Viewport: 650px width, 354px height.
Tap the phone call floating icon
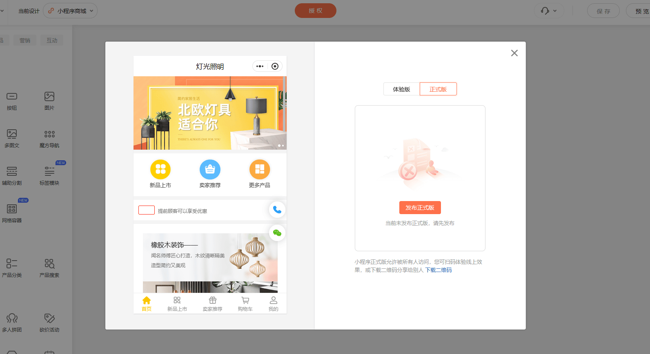277,210
